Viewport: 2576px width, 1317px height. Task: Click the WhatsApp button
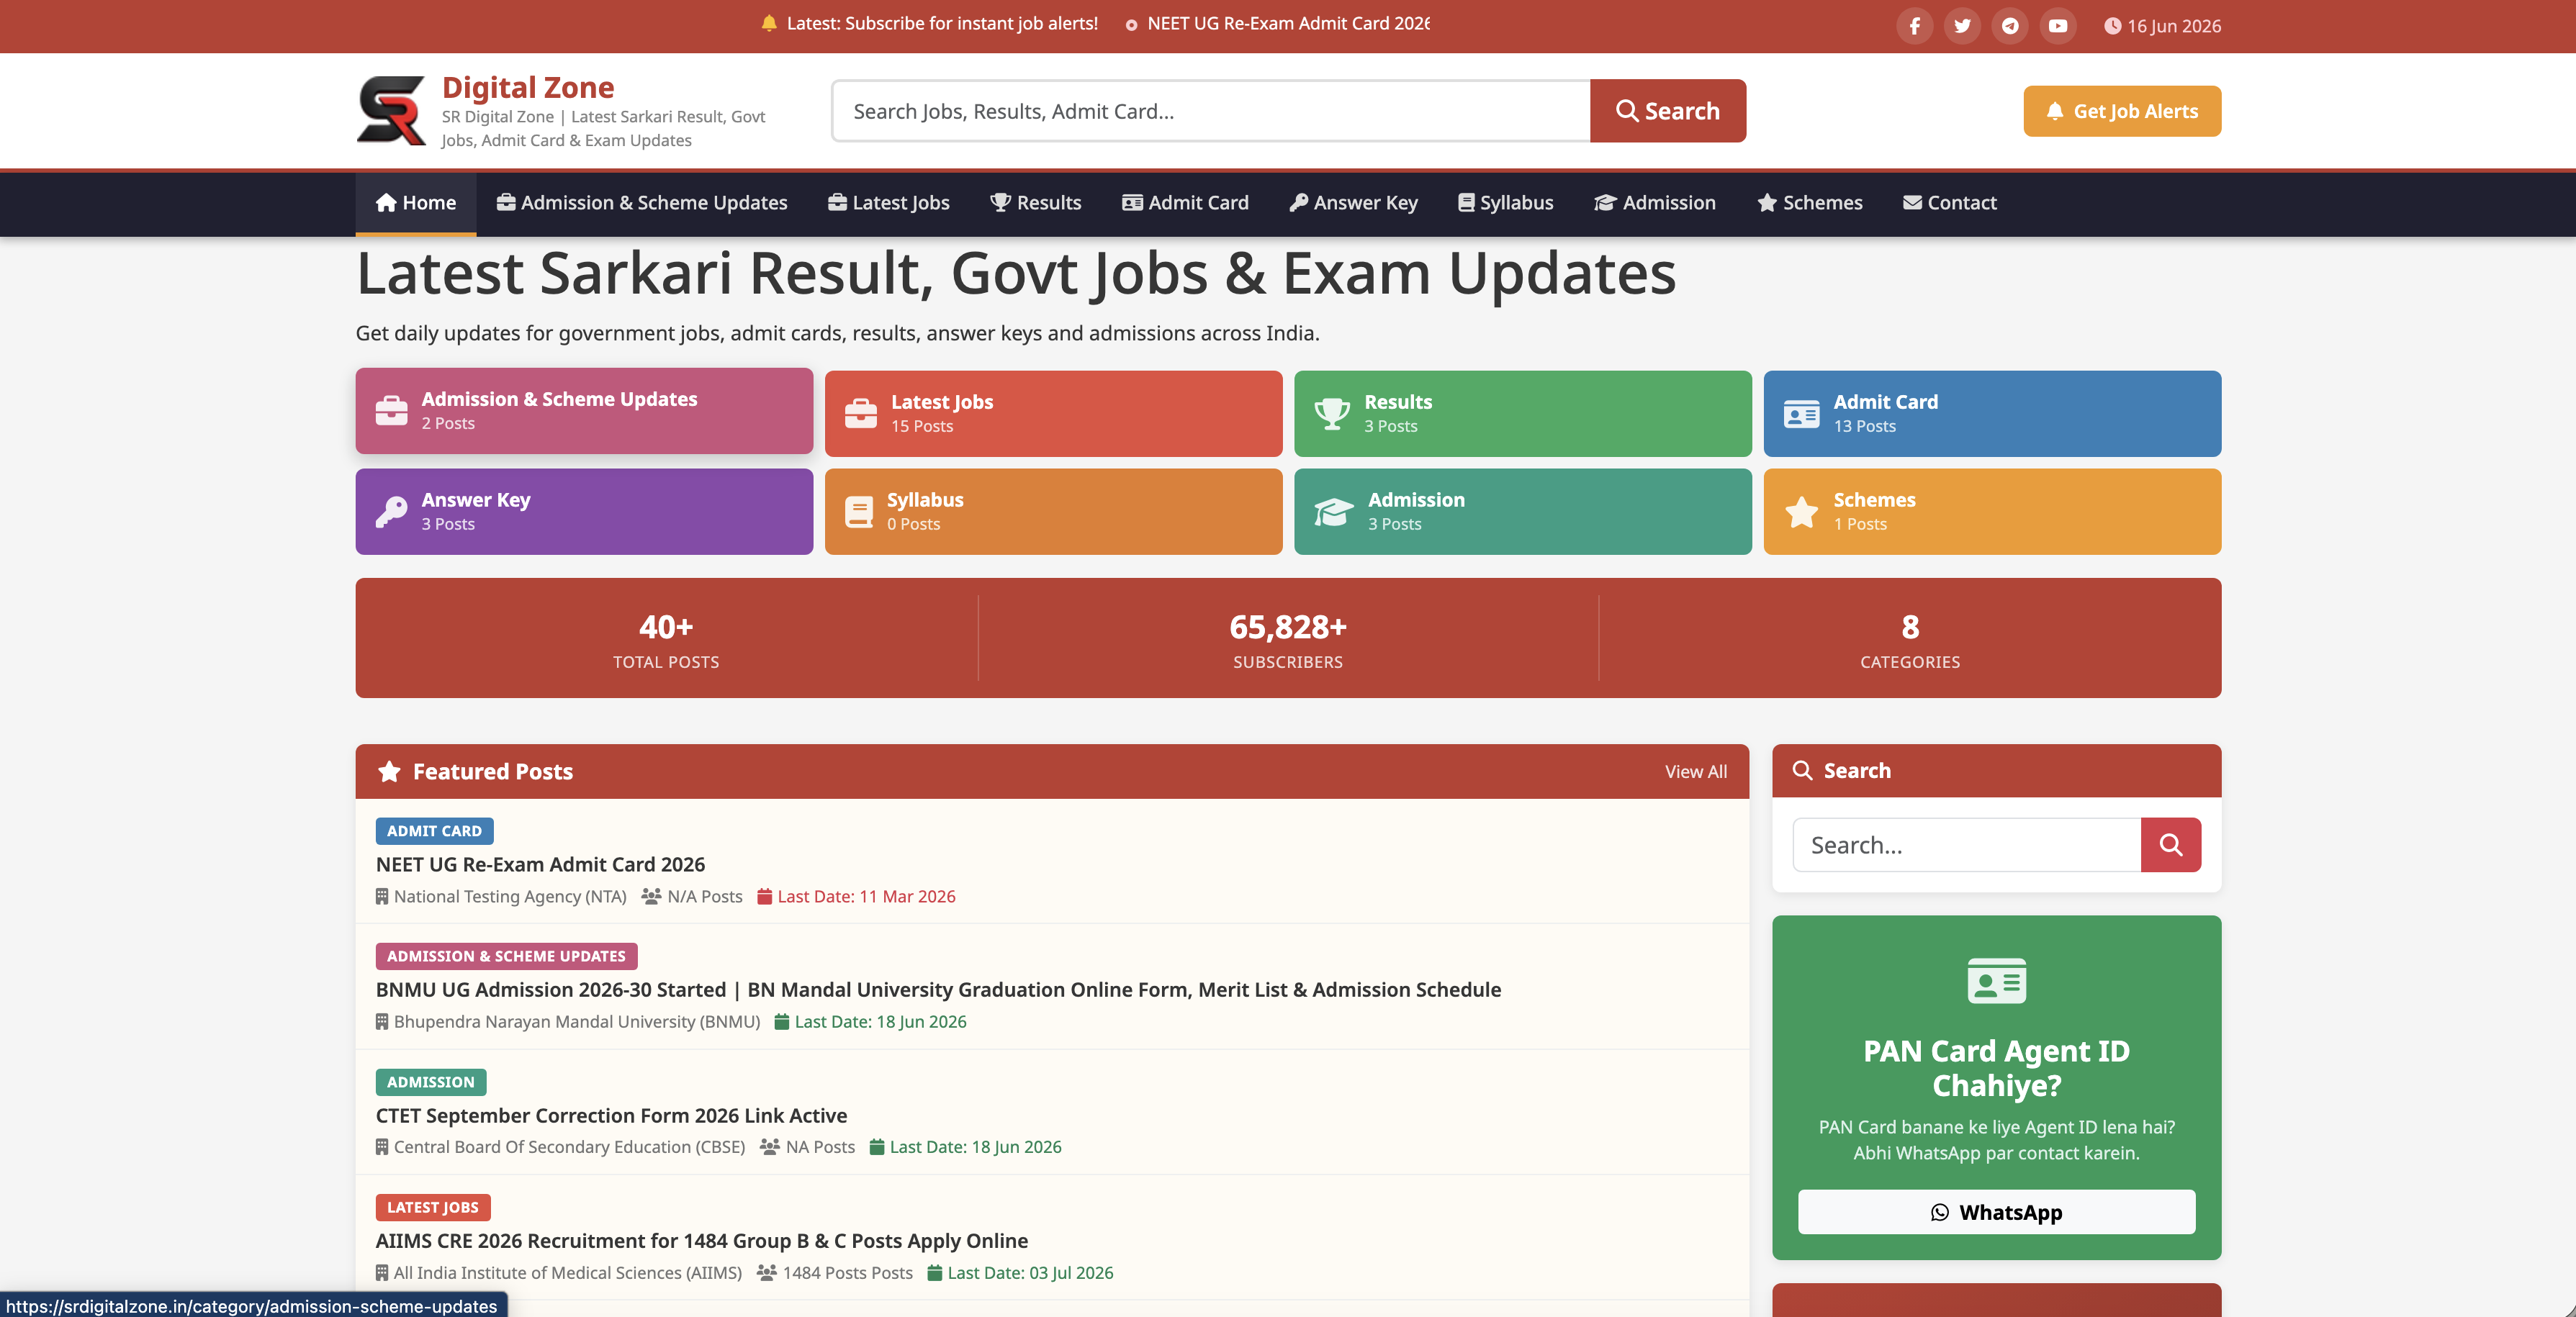(x=1996, y=1212)
